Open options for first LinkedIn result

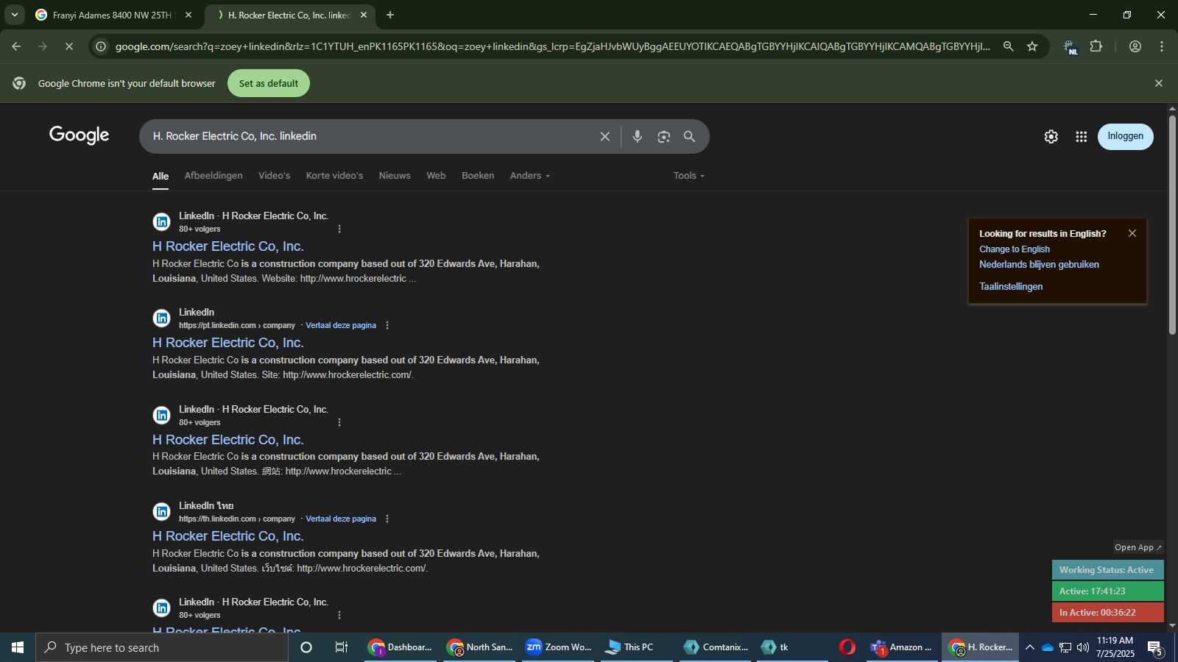(339, 229)
